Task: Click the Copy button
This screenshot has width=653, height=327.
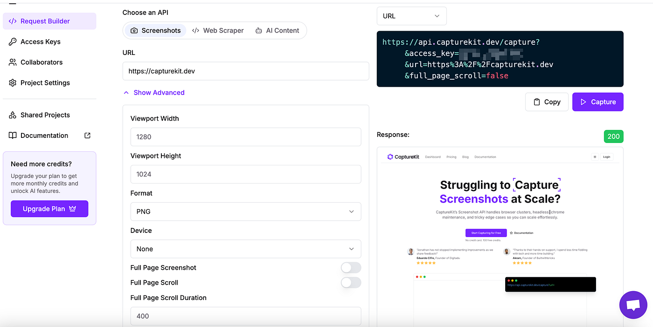Action: (x=547, y=102)
